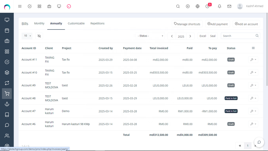Click the search magnifier in top bar
This screenshot has height=151, width=268.
178,6
